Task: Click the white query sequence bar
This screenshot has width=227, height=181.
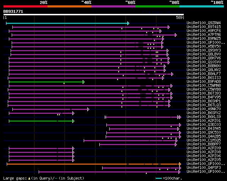Action: click(x=94, y=15)
